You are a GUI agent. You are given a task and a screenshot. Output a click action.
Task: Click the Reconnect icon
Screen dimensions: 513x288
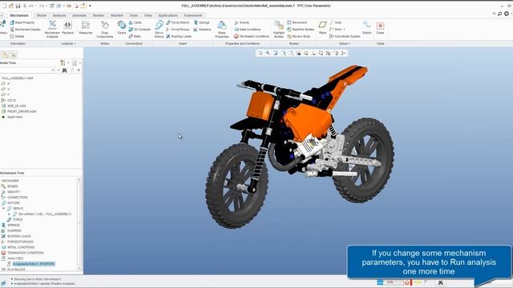(x=297, y=22)
